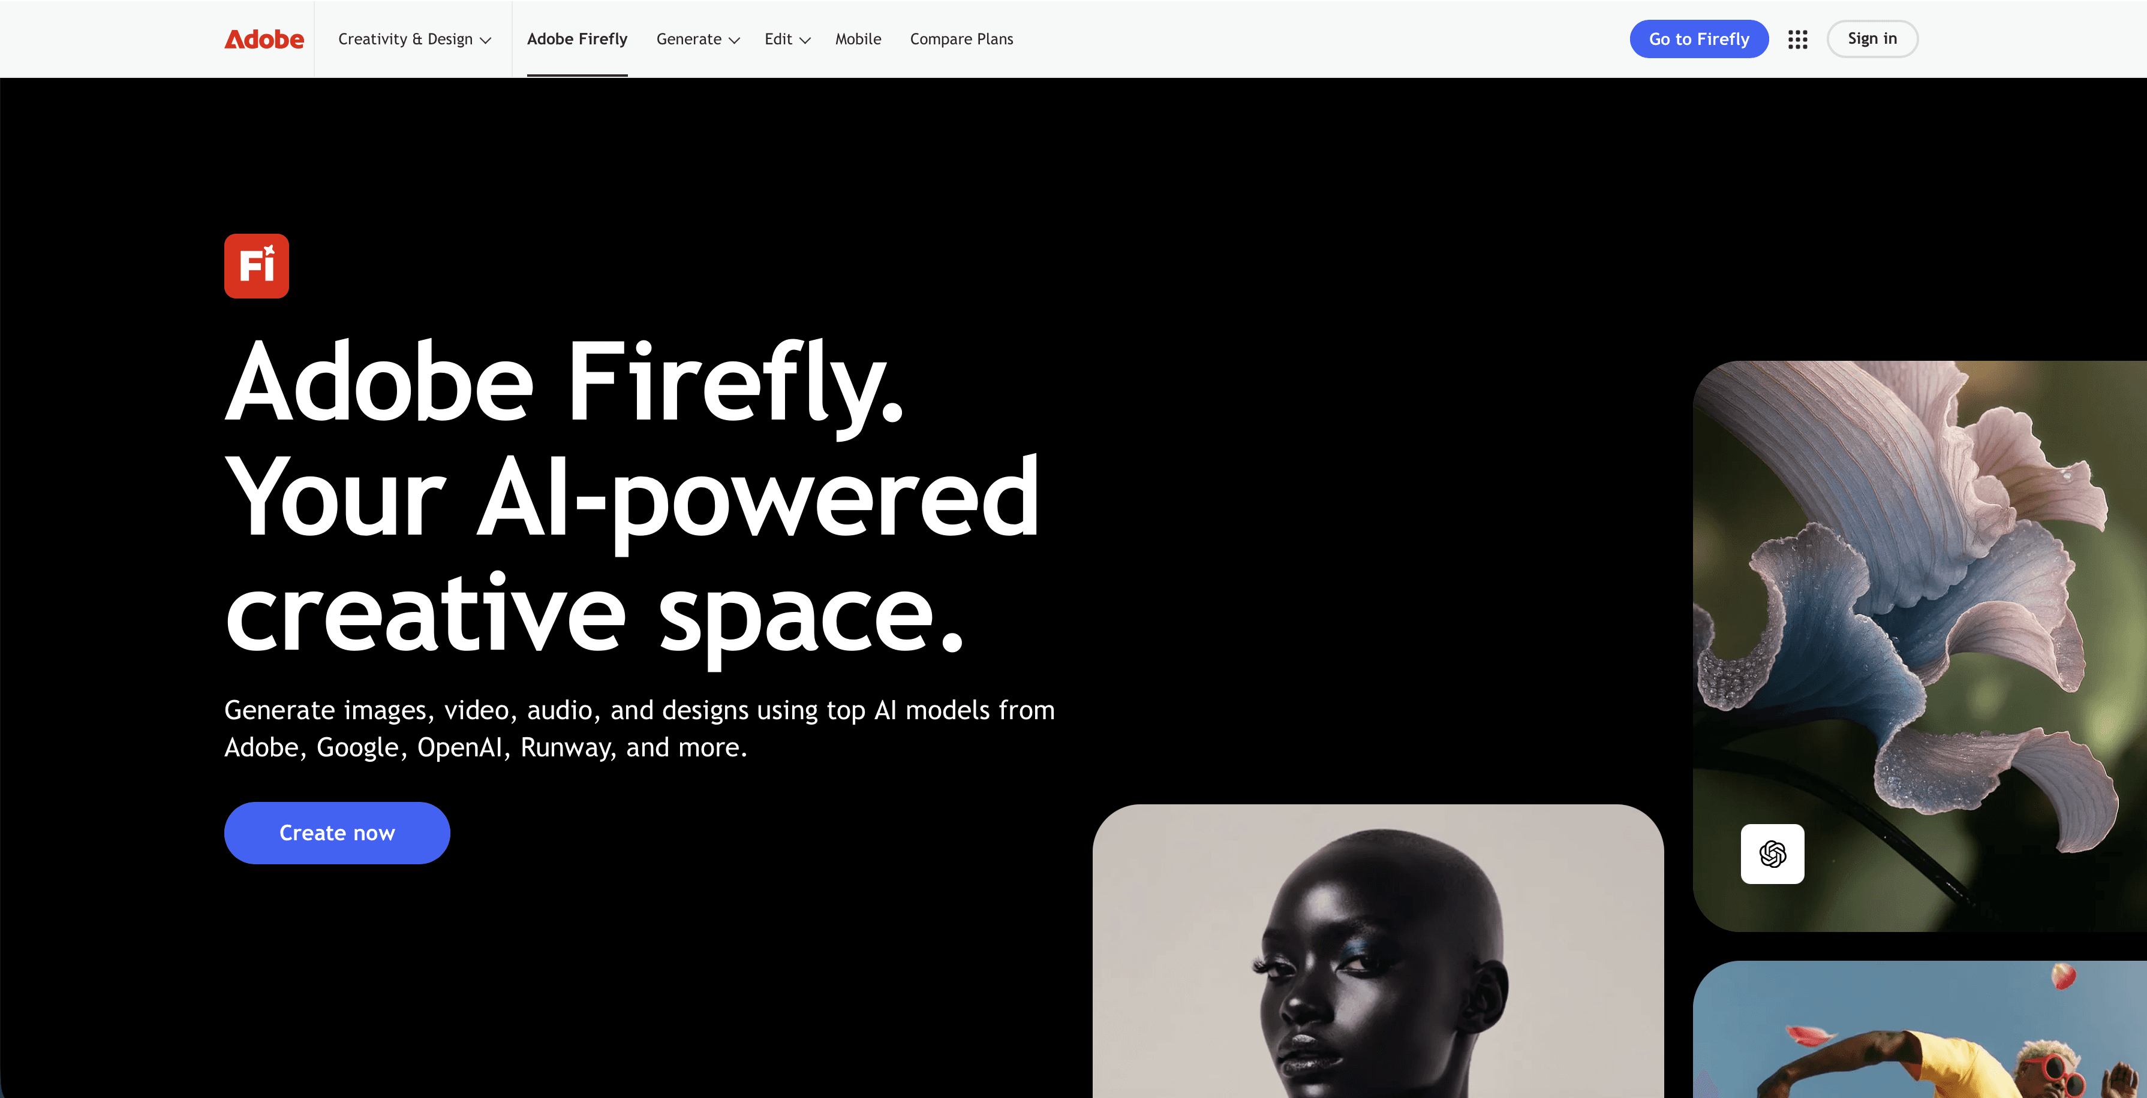
Task: Click the Adobe Firefly headline text
Action: [x=564, y=383]
